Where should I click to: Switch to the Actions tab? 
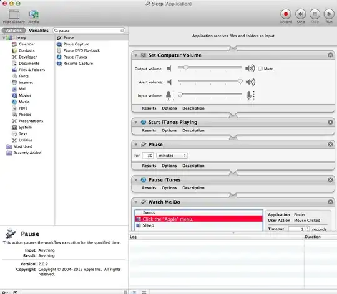click(x=14, y=31)
